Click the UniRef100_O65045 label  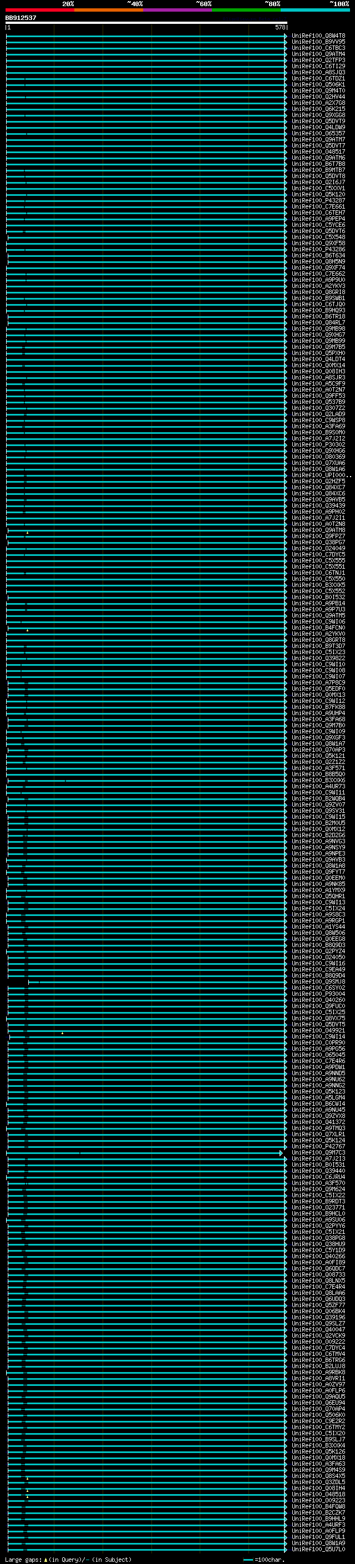pos(318,1055)
